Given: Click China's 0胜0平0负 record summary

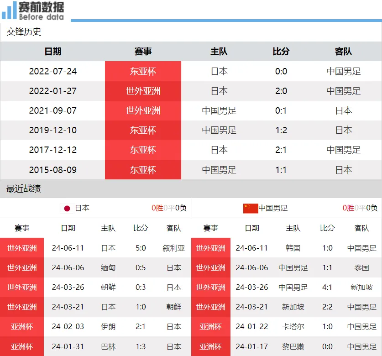Looking at the screenshot, I should (x=360, y=208).
